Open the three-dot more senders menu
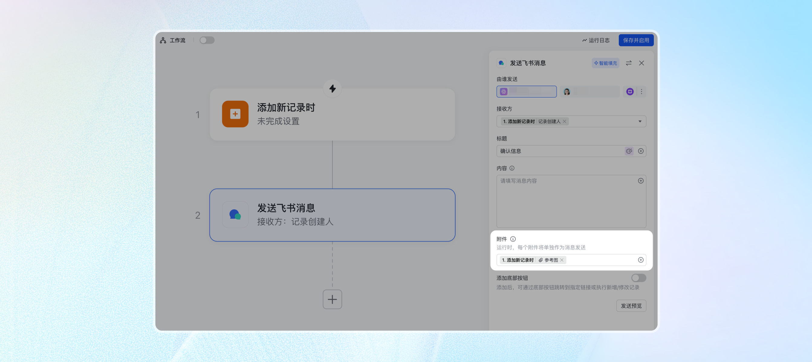Screen dimensions: 812x362 click(641, 91)
